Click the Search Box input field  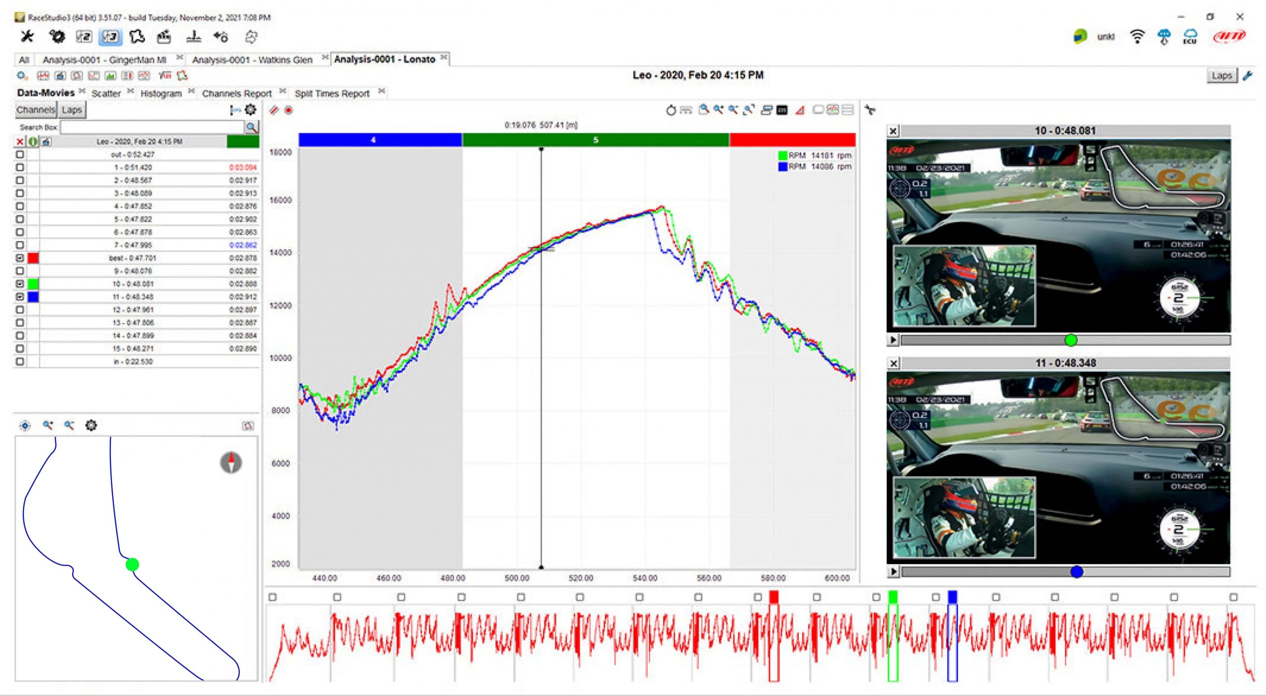point(152,127)
